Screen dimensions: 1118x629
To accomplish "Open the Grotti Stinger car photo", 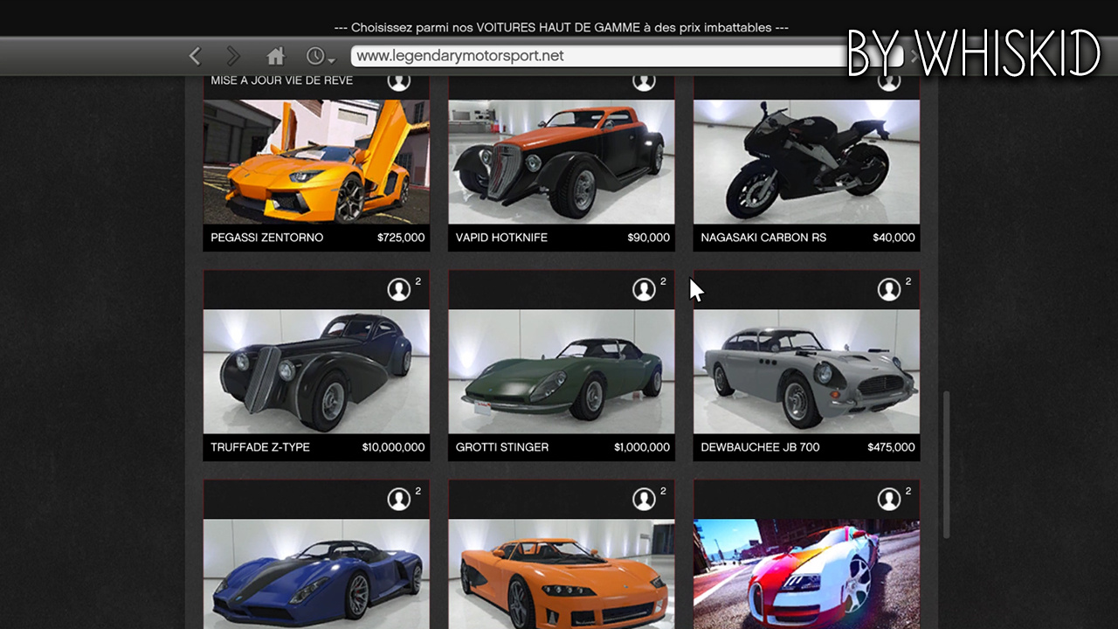I will click(562, 371).
